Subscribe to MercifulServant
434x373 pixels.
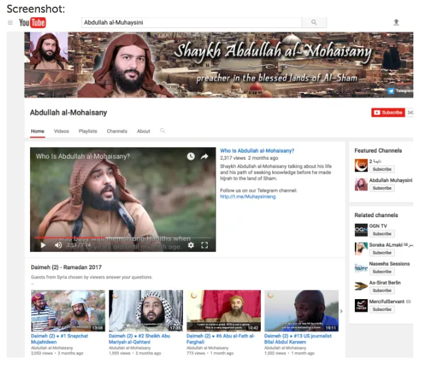pos(382,309)
